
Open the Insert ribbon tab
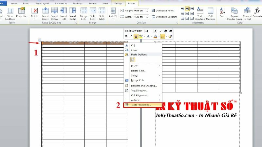(26, 3)
